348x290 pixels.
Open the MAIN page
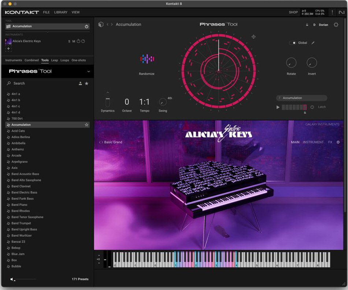tap(295, 142)
